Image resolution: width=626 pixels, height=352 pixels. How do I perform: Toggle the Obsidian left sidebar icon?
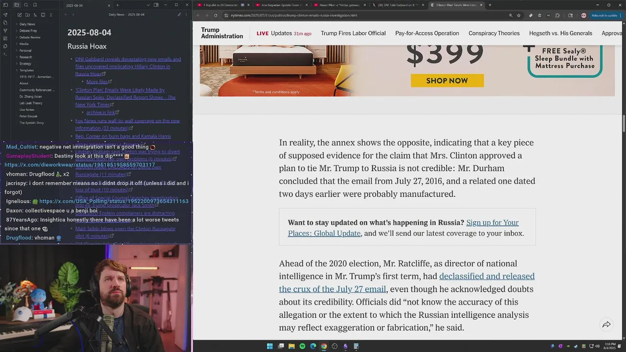click(x=5, y=5)
